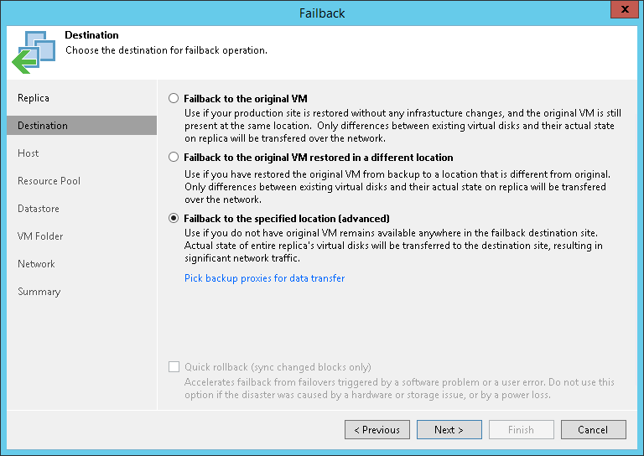Screen dimensions: 644x456
Task: Click the Failback wizard icon in header
Action: (33, 50)
